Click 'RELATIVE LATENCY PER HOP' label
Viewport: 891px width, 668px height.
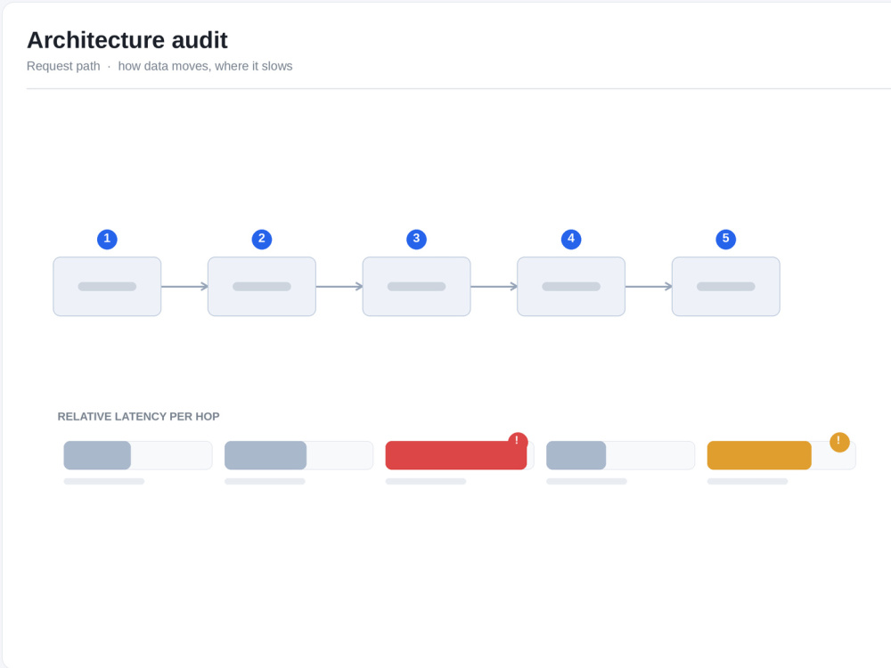(x=138, y=416)
